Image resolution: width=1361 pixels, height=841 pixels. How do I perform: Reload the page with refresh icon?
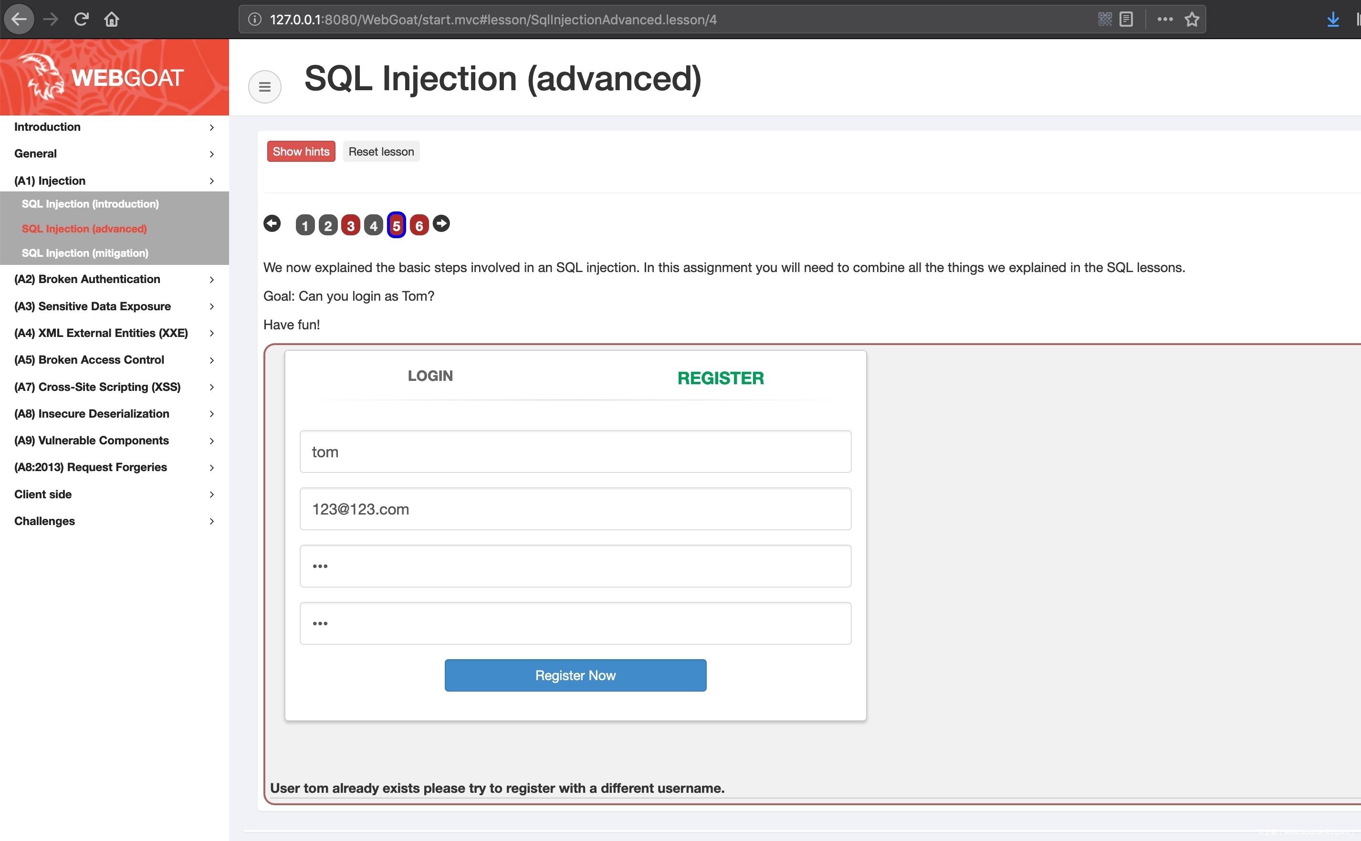pos(81,20)
